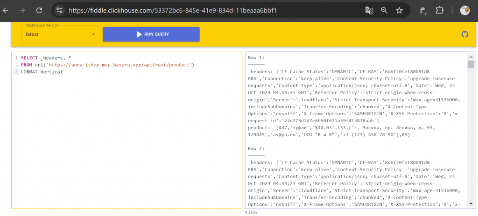Click the SQL editor on FORMAT Vertical line
478x216 pixels.
42,72
